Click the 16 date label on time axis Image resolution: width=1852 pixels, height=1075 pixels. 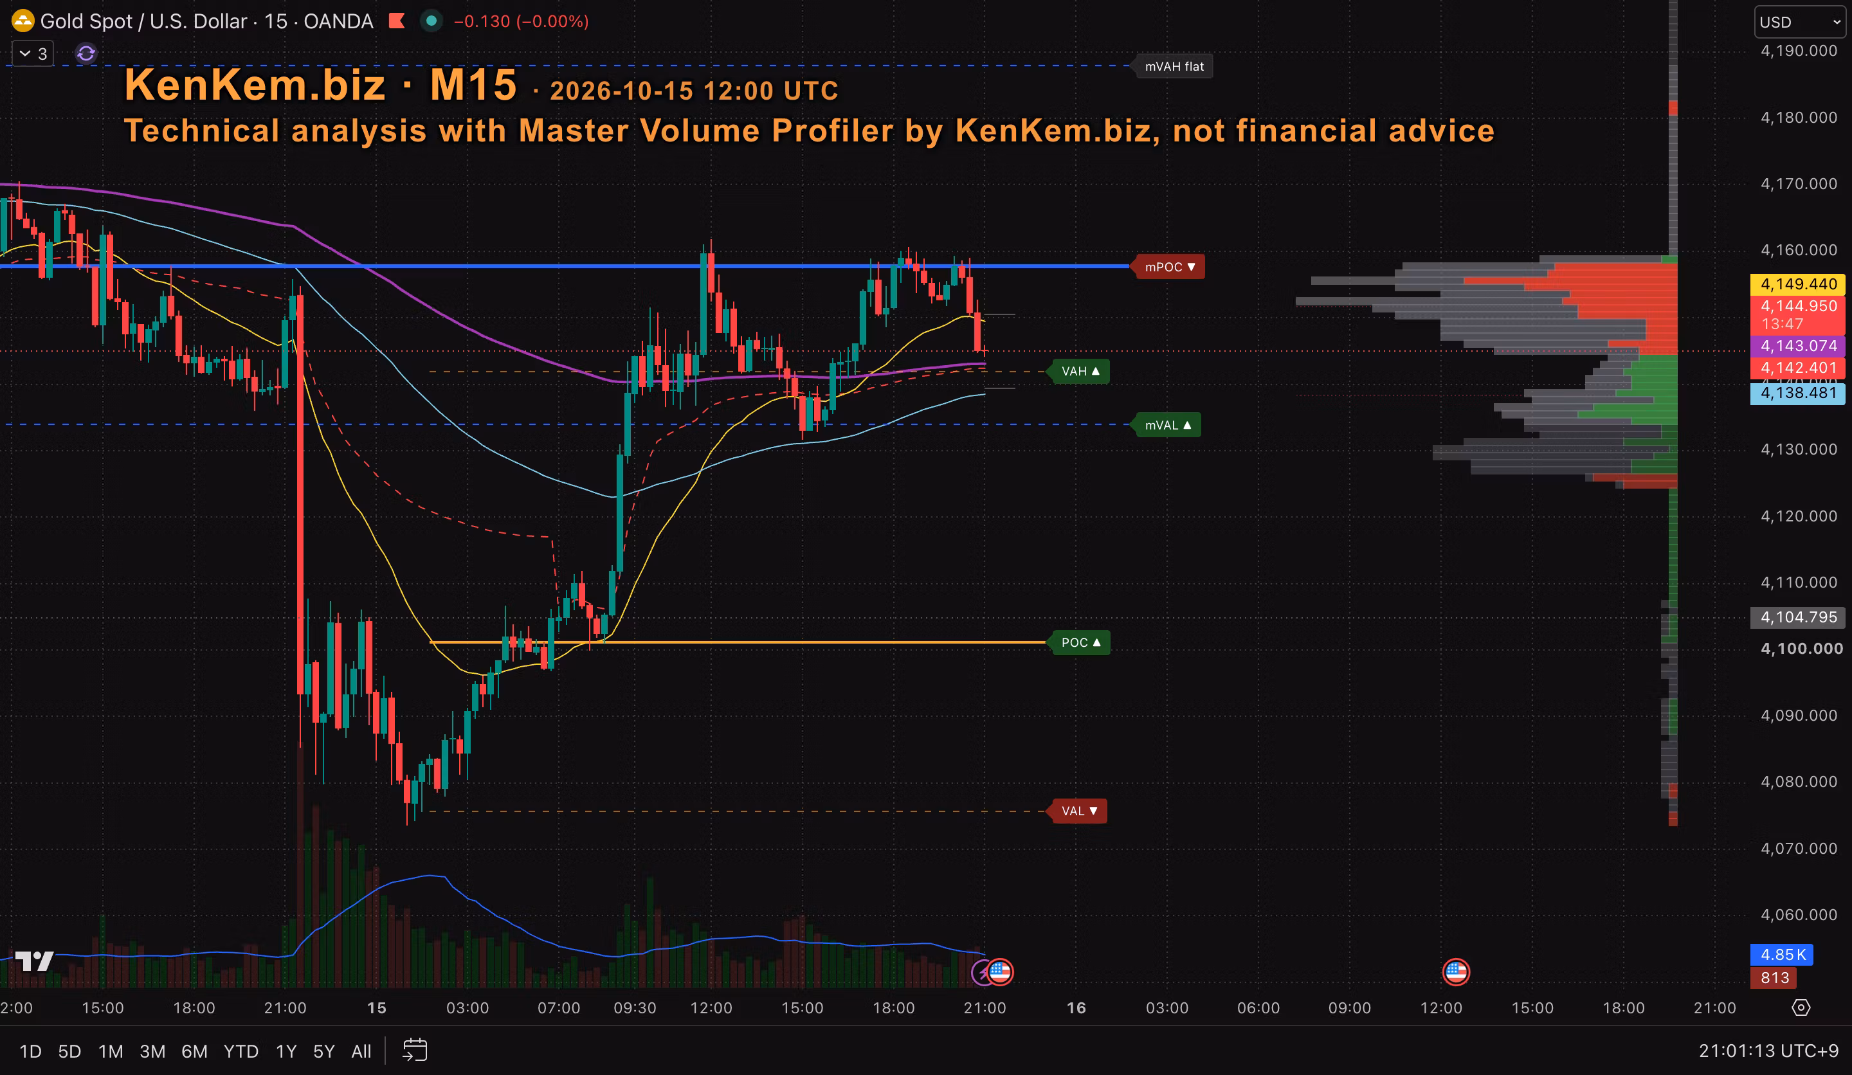pyautogui.click(x=1076, y=1008)
